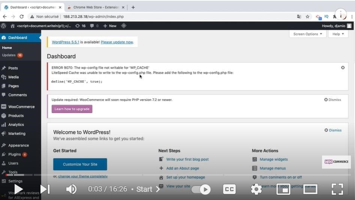Image resolution: width=355 pixels, height=200 pixels.
Task: Click the WordPress 5.5.1 link
Action: pyautogui.click(x=66, y=42)
